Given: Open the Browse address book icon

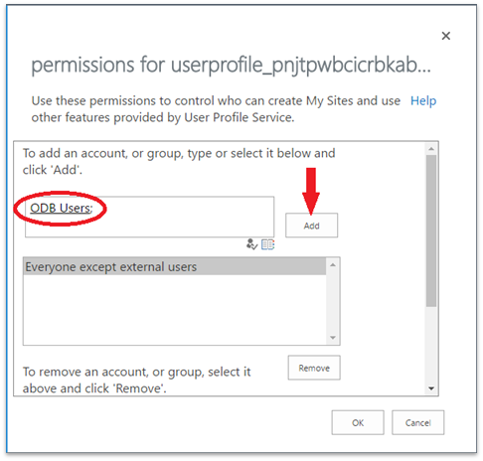Looking at the screenshot, I should click(x=267, y=244).
